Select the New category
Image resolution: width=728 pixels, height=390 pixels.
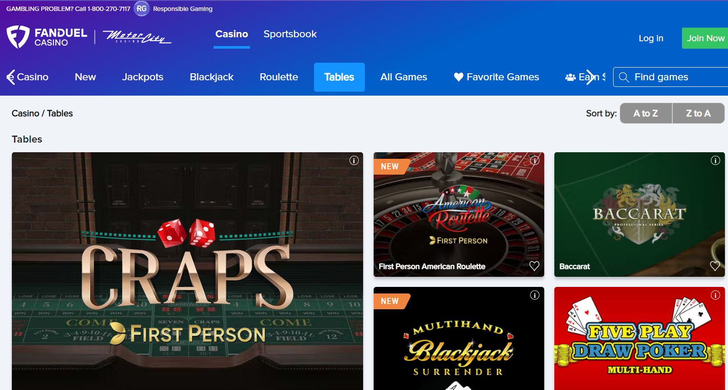85,77
